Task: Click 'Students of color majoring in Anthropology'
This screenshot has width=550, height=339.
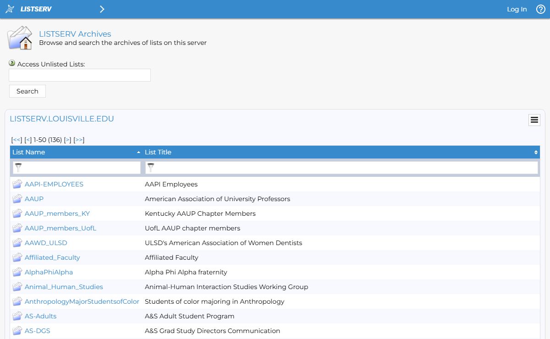Action: click(214, 301)
